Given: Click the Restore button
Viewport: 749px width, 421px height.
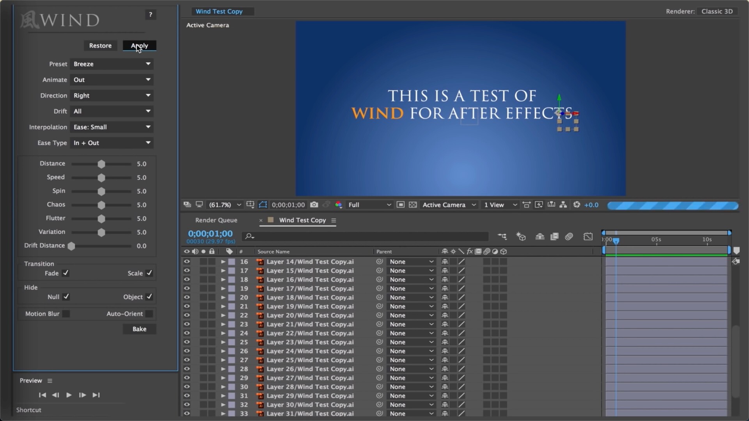Looking at the screenshot, I should tap(100, 46).
